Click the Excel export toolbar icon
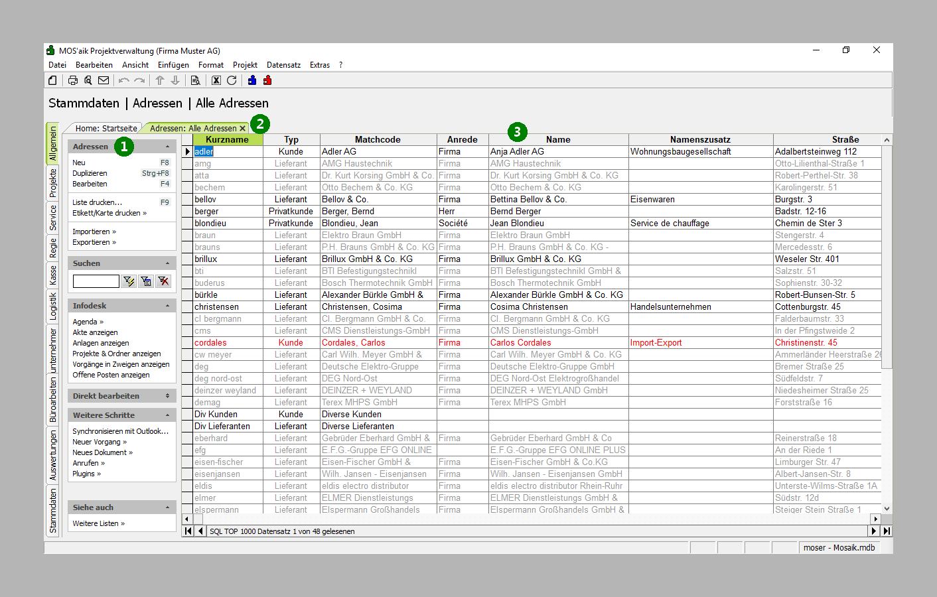This screenshot has height=597, width=937. tap(216, 80)
